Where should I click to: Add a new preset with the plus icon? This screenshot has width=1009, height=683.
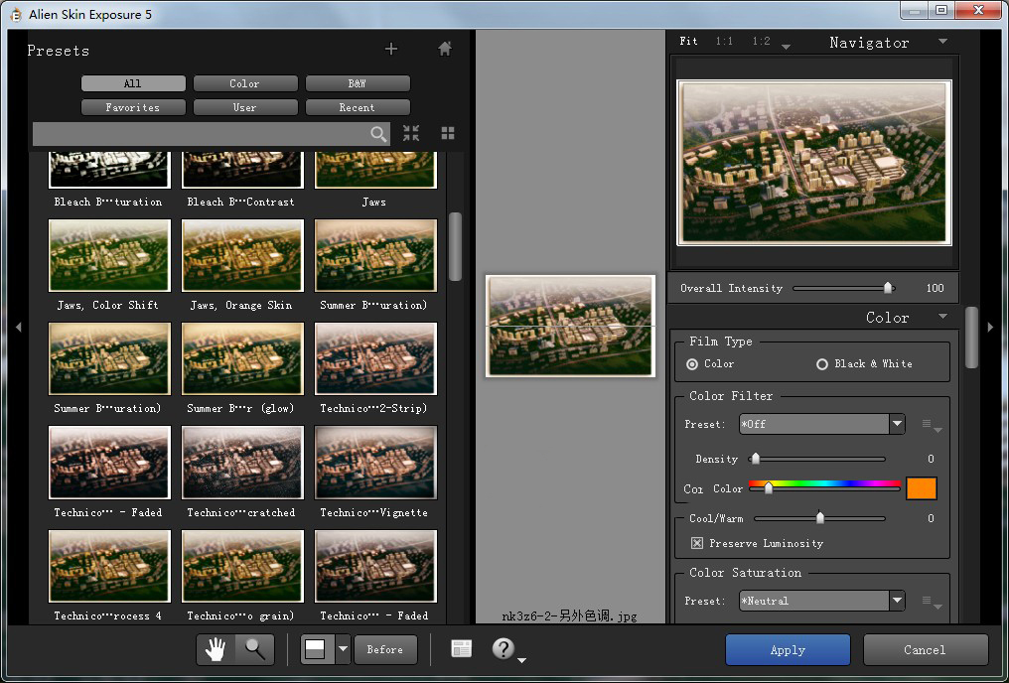click(x=390, y=49)
